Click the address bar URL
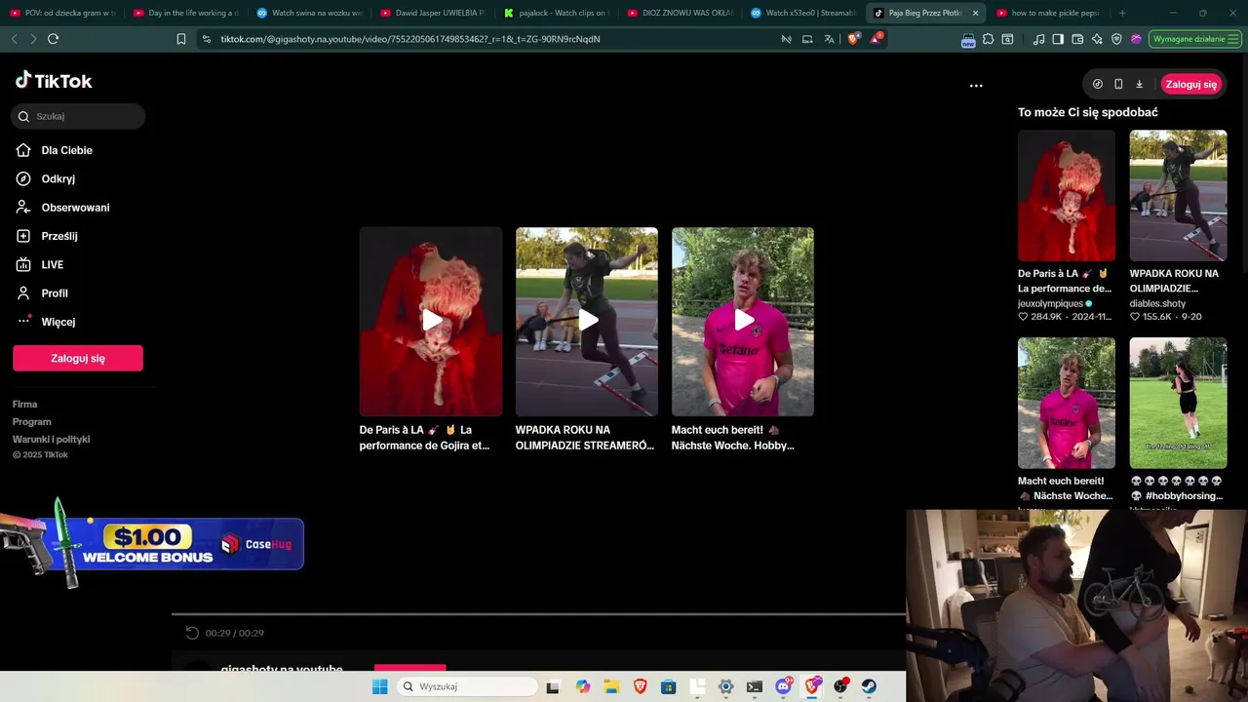The image size is (1248, 702). (409, 39)
